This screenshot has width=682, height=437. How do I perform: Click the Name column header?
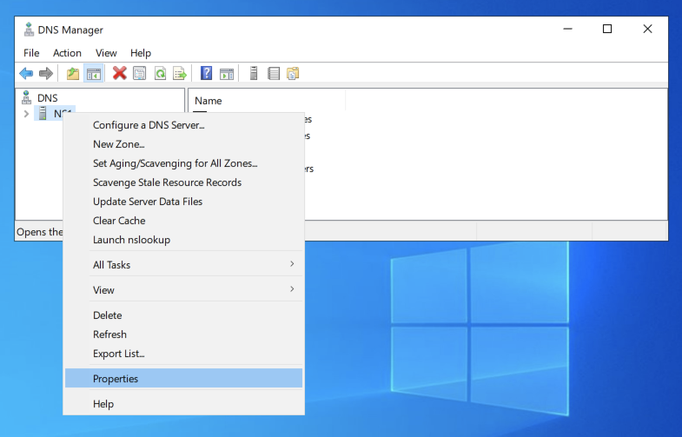pyautogui.click(x=209, y=101)
